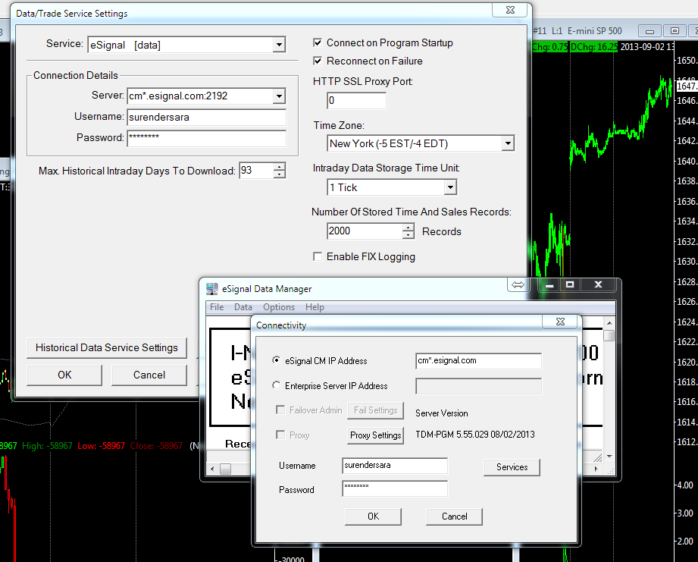Decrease Max Historical Intraday Days value
This screenshot has width=698, height=562.
point(279,174)
